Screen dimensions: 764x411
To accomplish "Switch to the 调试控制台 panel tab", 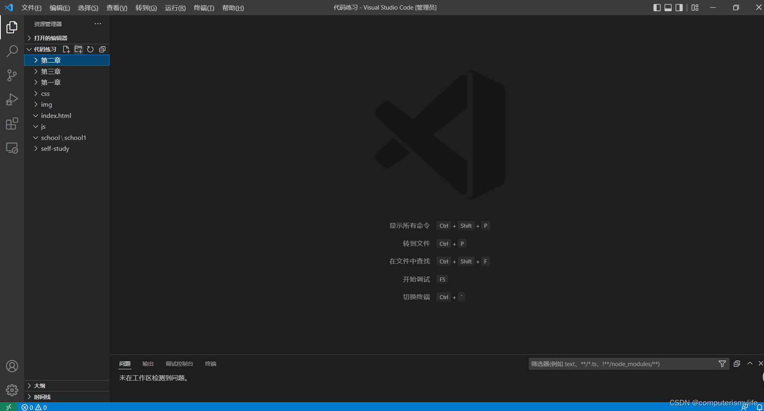I will [179, 364].
